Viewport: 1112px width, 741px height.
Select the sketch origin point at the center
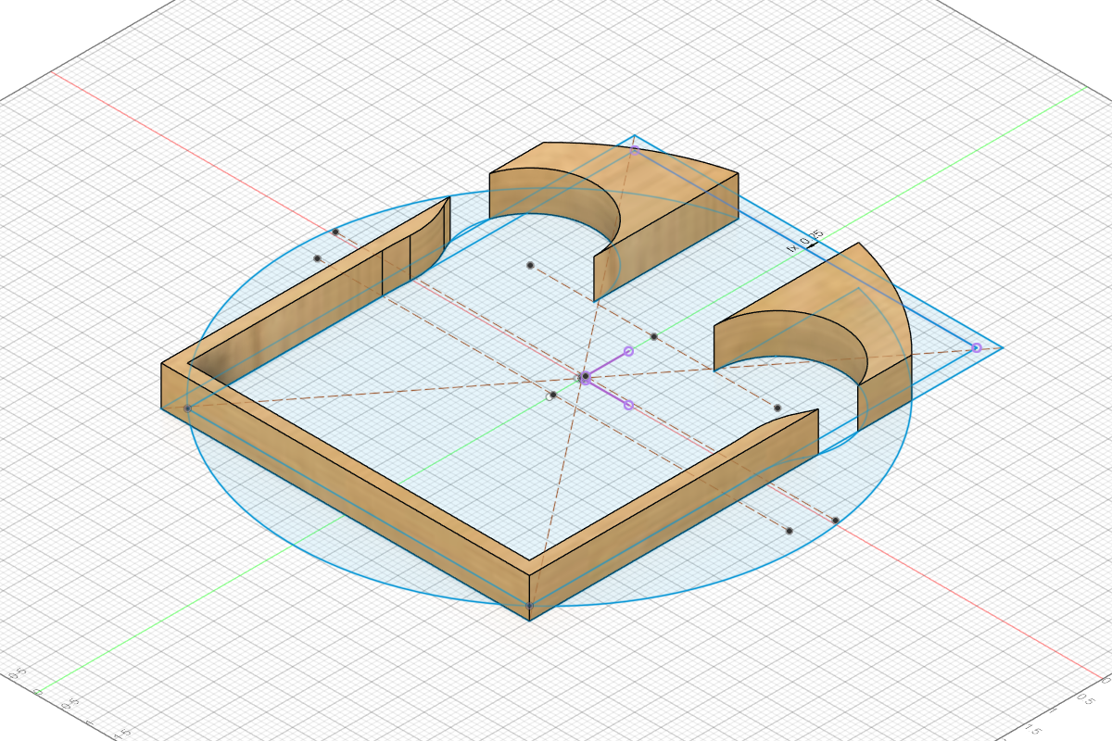point(585,377)
